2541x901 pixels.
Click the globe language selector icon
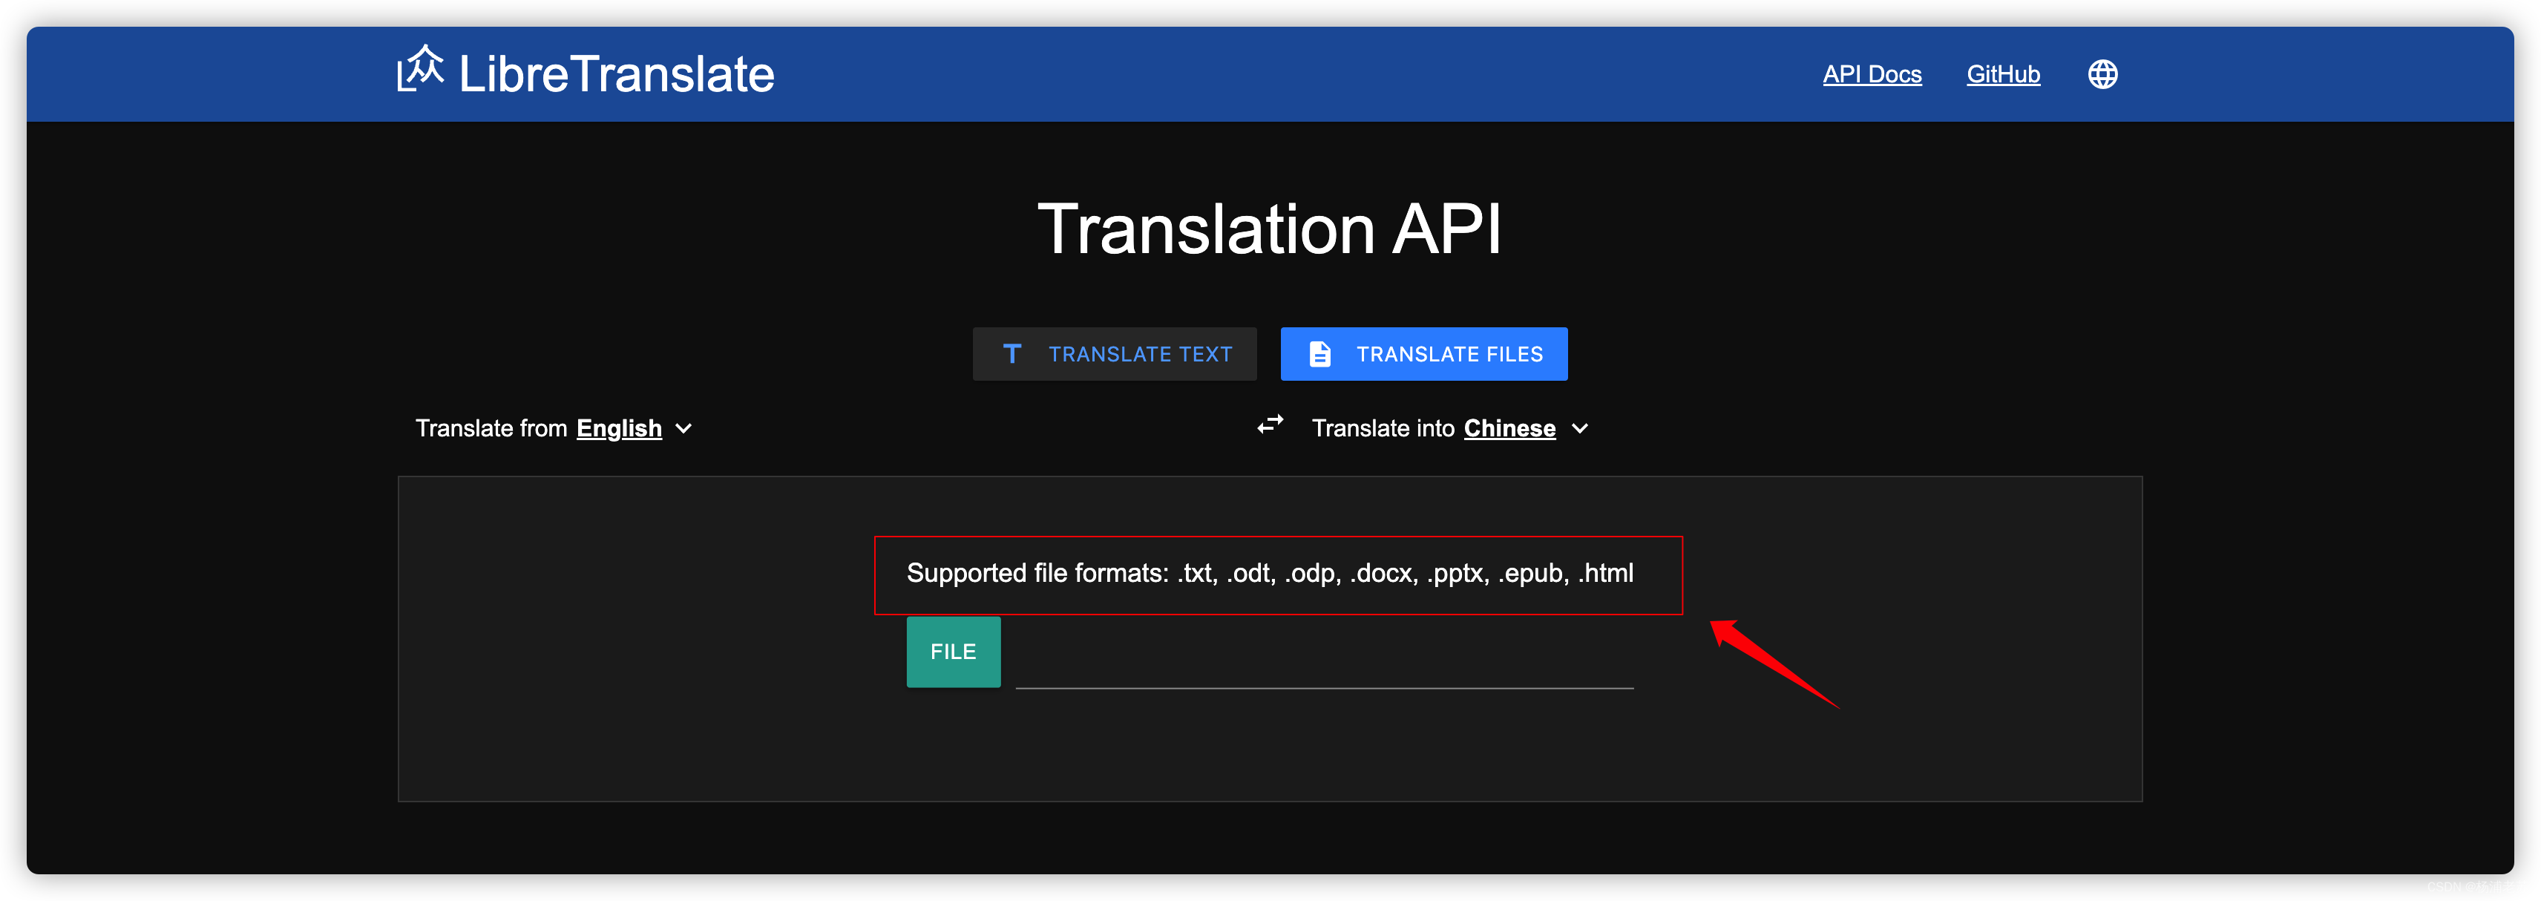point(2102,74)
